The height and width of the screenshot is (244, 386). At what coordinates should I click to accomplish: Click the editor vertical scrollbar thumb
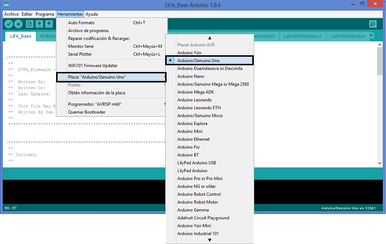pos(379,61)
